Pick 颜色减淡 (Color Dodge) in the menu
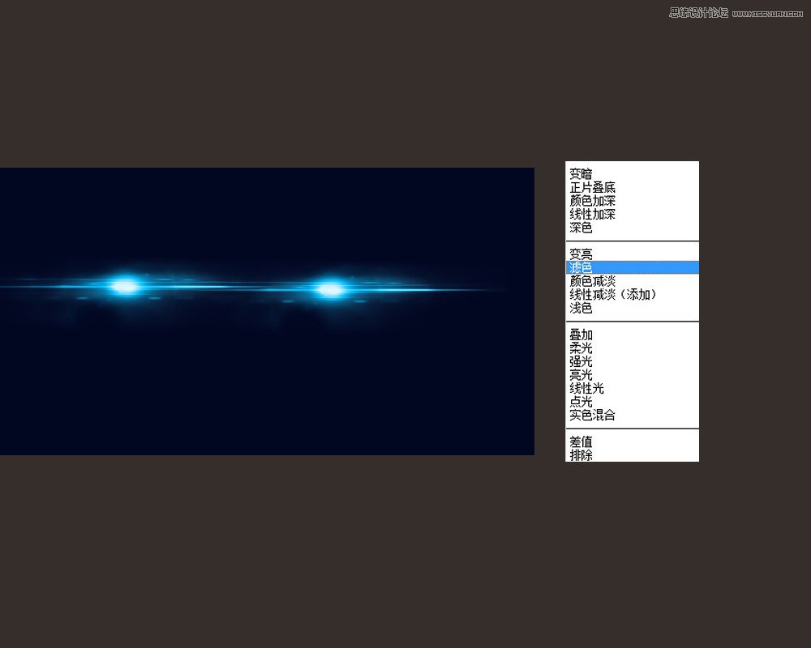Viewport: 811px width, 648px height. point(592,281)
